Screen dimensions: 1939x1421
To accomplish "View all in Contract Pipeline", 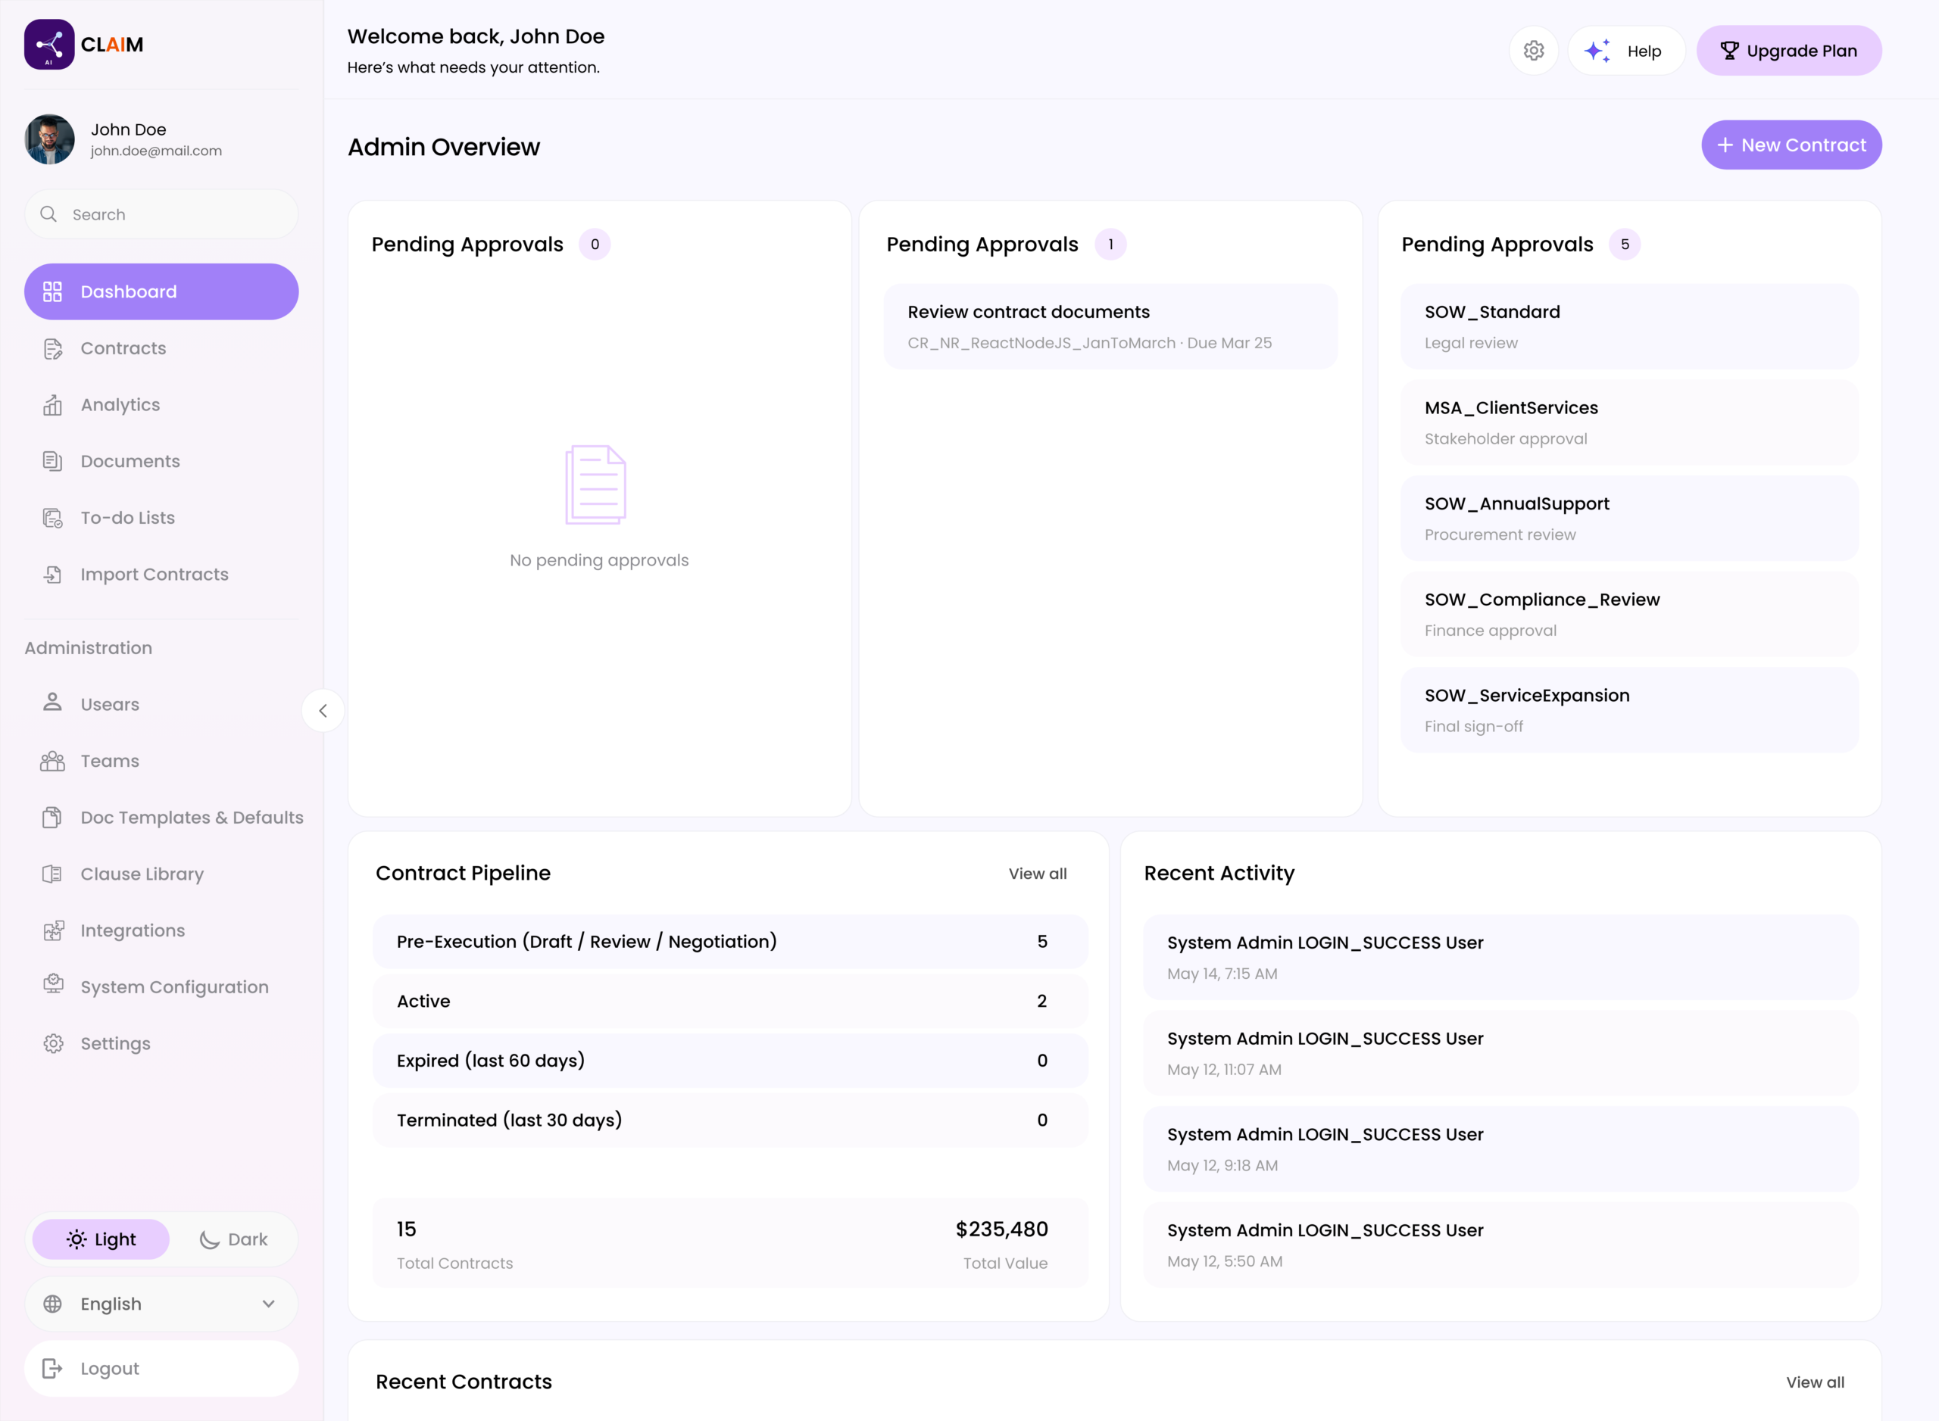I will (x=1037, y=874).
